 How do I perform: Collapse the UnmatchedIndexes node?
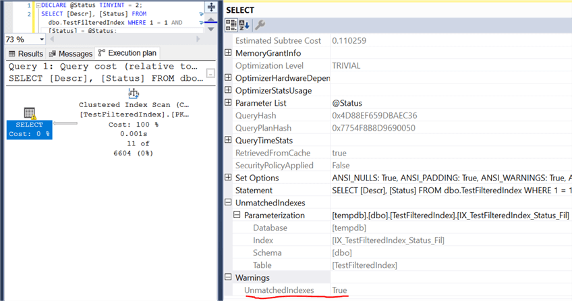tap(228, 203)
